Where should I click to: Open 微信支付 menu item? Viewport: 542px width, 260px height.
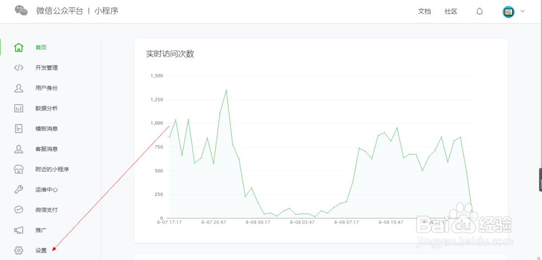tap(46, 210)
